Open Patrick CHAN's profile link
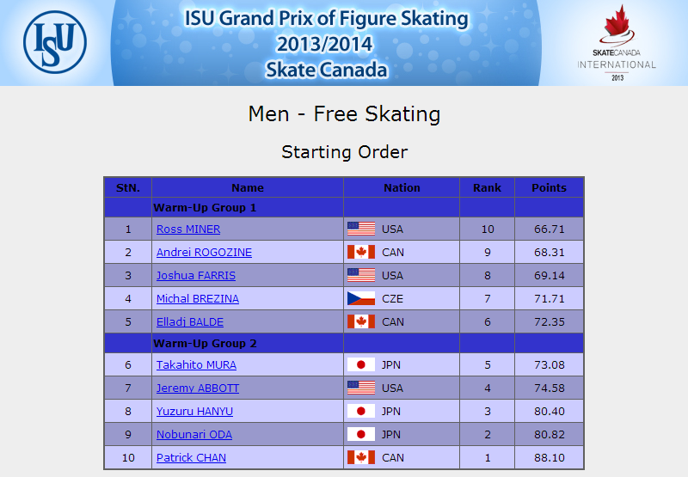 [x=191, y=458]
